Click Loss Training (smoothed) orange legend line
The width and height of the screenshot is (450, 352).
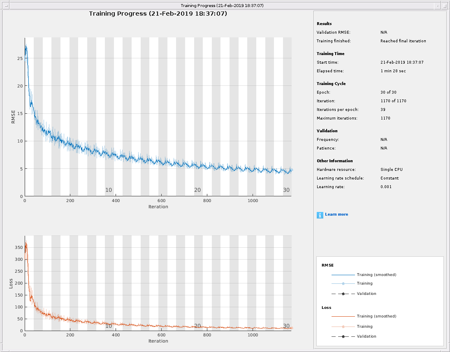343,316
